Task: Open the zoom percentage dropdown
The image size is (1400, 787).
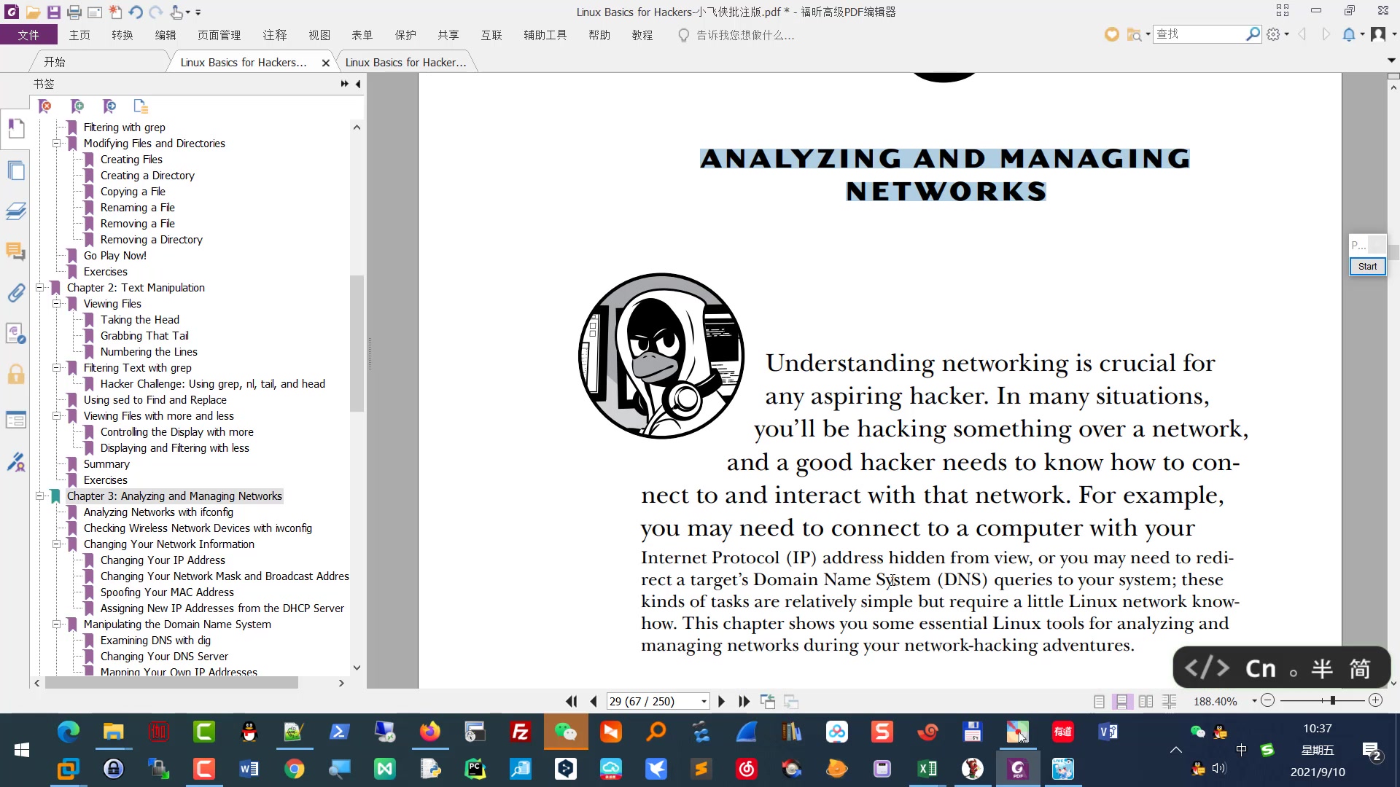Action: (1254, 701)
